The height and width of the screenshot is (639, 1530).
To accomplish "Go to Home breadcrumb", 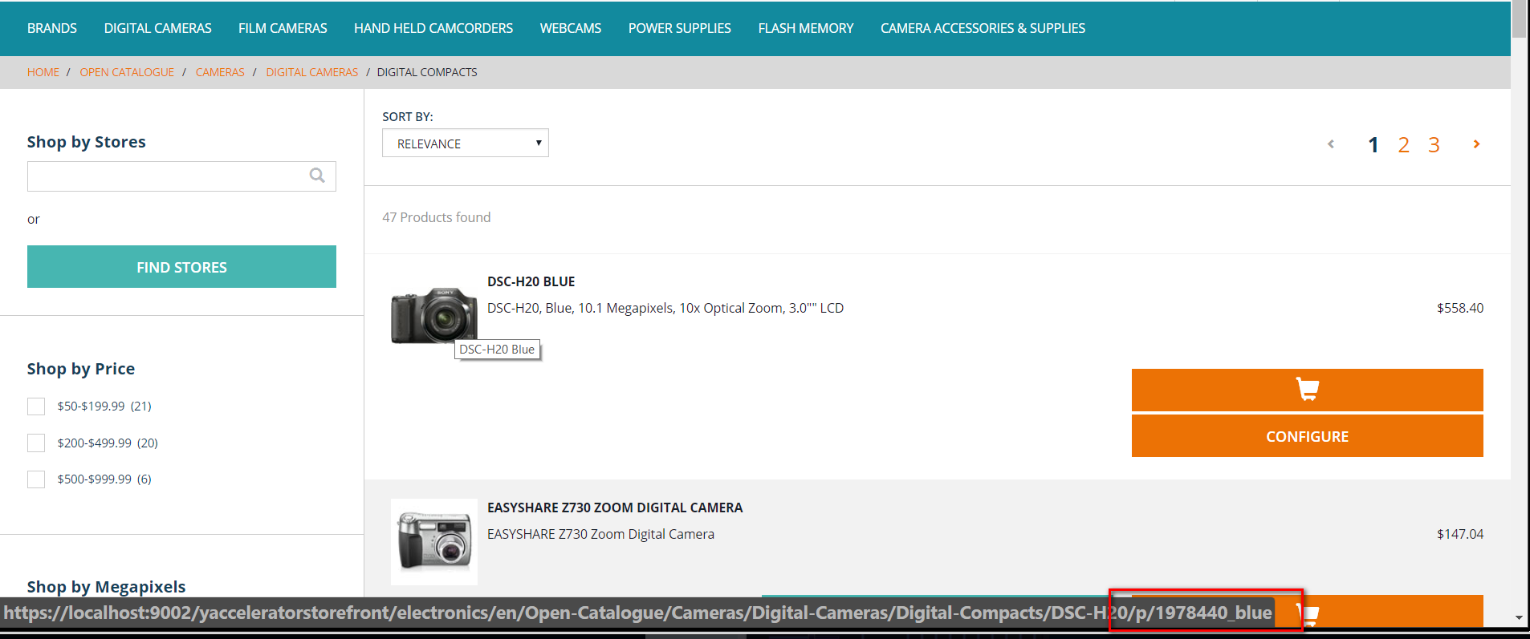I will point(43,72).
